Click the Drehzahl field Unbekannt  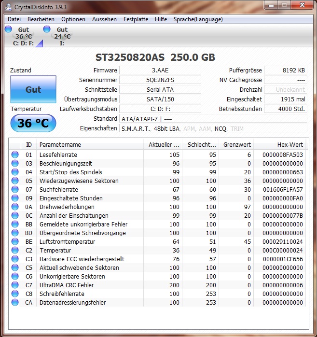point(286,90)
